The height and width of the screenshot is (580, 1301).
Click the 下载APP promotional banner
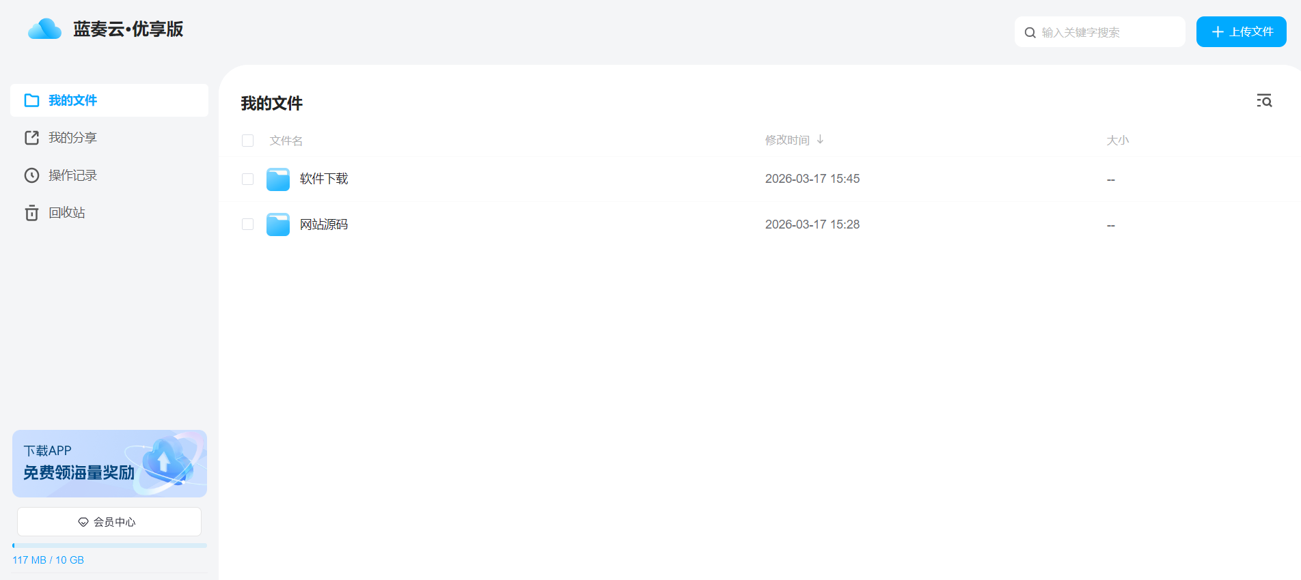(109, 463)
